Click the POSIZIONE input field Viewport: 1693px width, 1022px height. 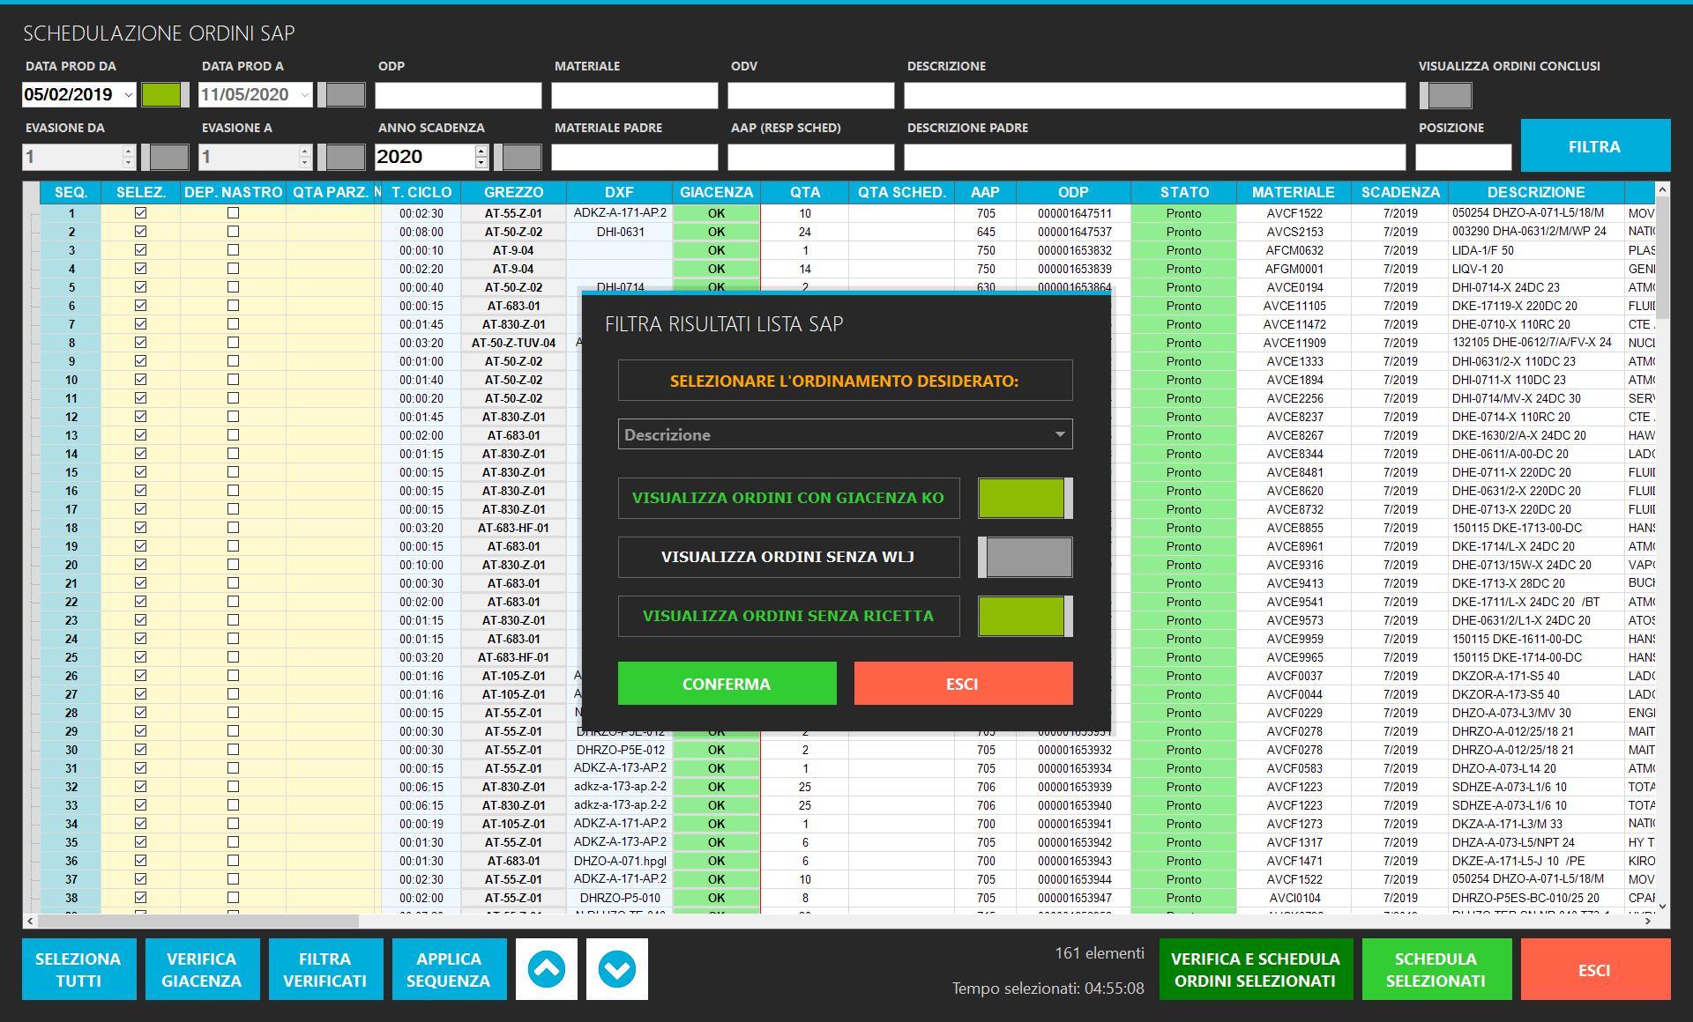click(x=1464, y=157)
